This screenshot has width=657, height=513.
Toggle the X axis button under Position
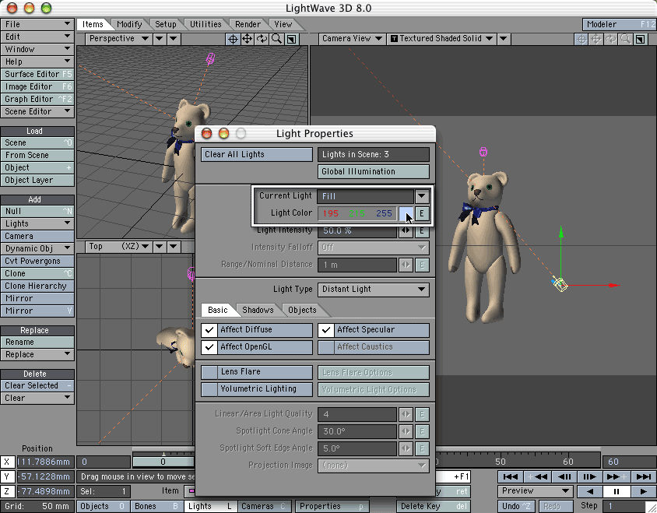7,462
